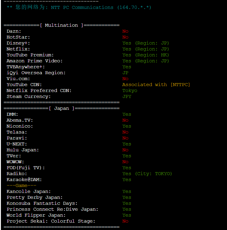Click the 'Abema.TV:' label

point(20,120)
